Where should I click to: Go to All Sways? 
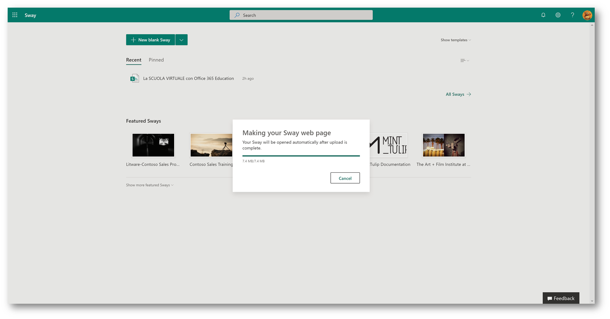click(x=458, y=94)
